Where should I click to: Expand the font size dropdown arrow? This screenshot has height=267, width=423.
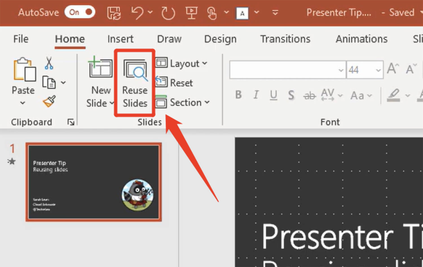[x=378, y=70]
